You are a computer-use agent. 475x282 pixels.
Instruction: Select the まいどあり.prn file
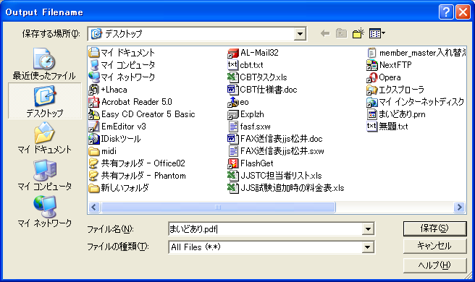396,114
